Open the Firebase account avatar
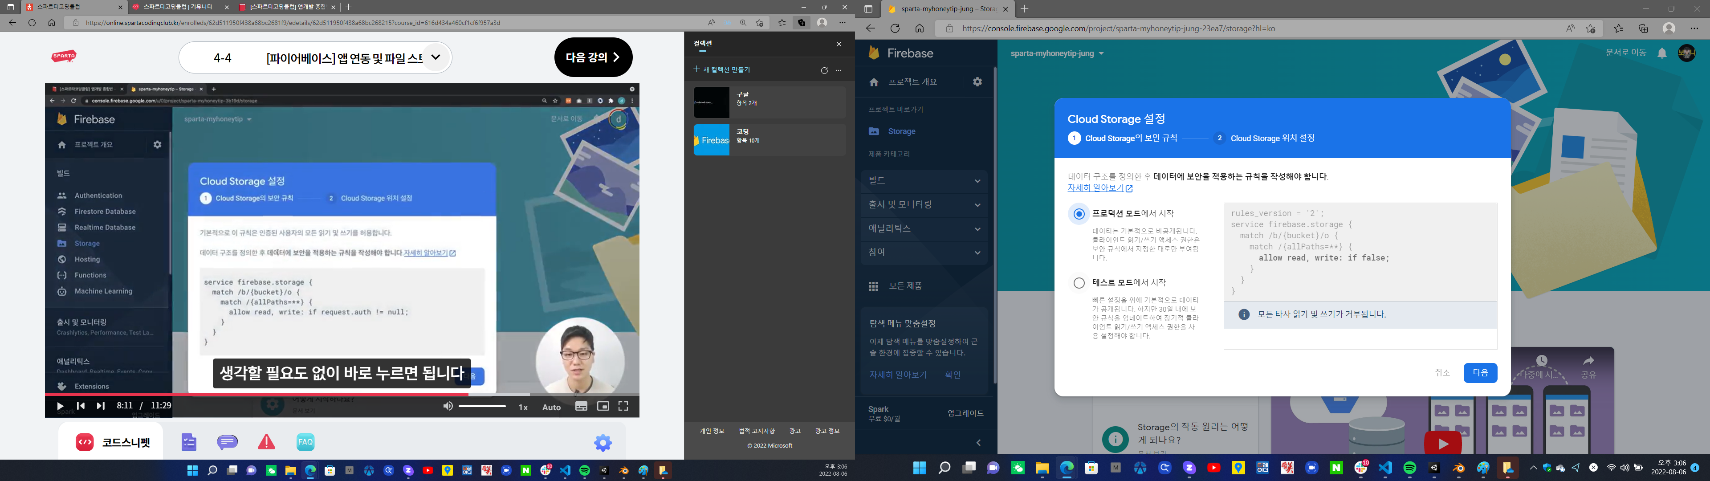The image size is (1710, 481). 1687,53
